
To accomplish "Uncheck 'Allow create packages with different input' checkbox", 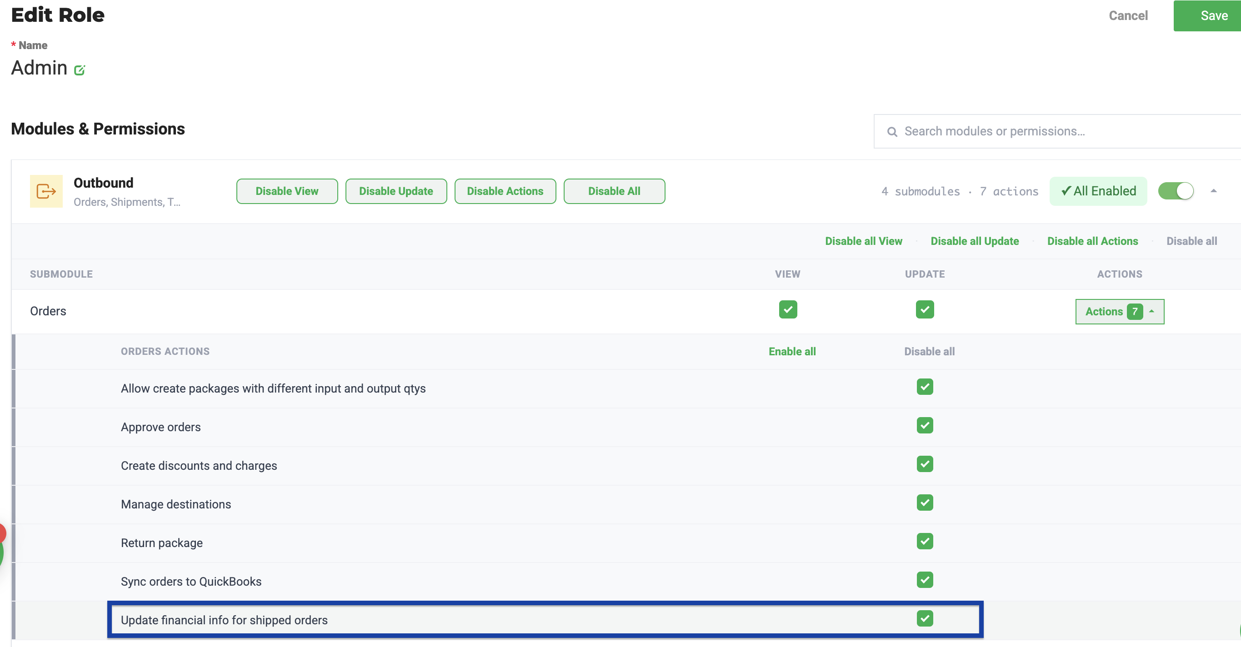I will click(x=925, y=387).
